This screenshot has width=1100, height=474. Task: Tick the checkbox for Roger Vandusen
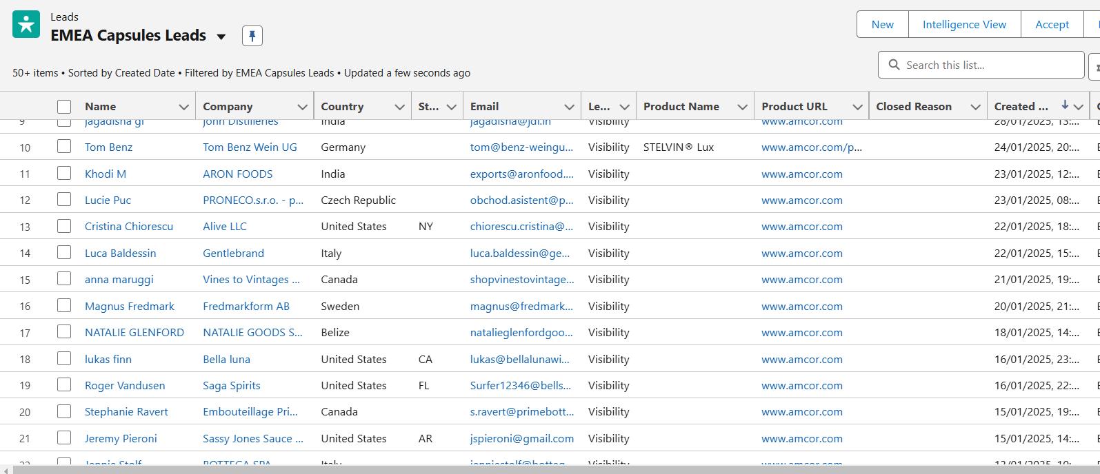point(64,385)
